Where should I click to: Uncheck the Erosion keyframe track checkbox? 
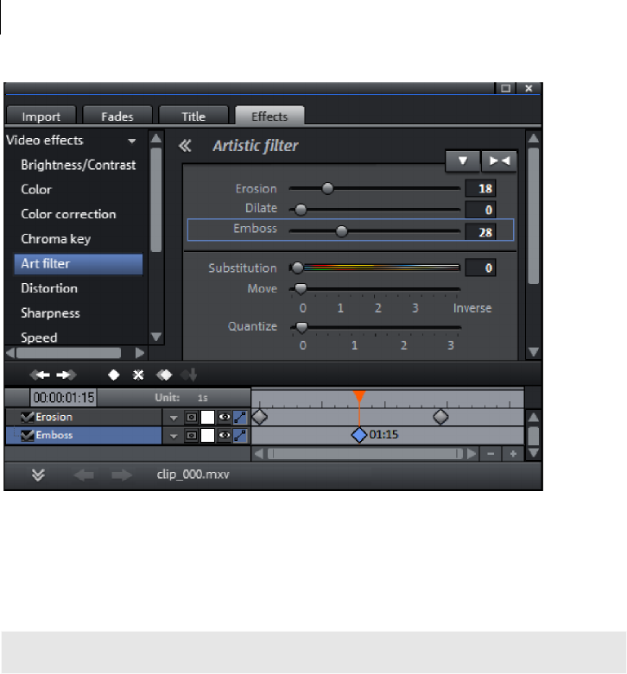(27, 418)
